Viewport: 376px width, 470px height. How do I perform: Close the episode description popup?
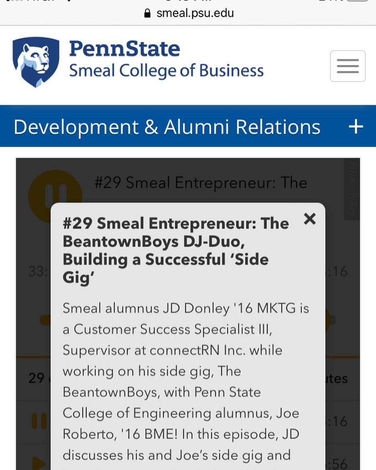[309, 219]
